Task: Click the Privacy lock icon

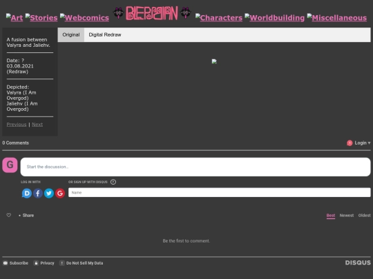Action: coord(36,263)
